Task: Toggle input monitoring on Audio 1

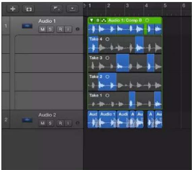Action: click(68, 29)
